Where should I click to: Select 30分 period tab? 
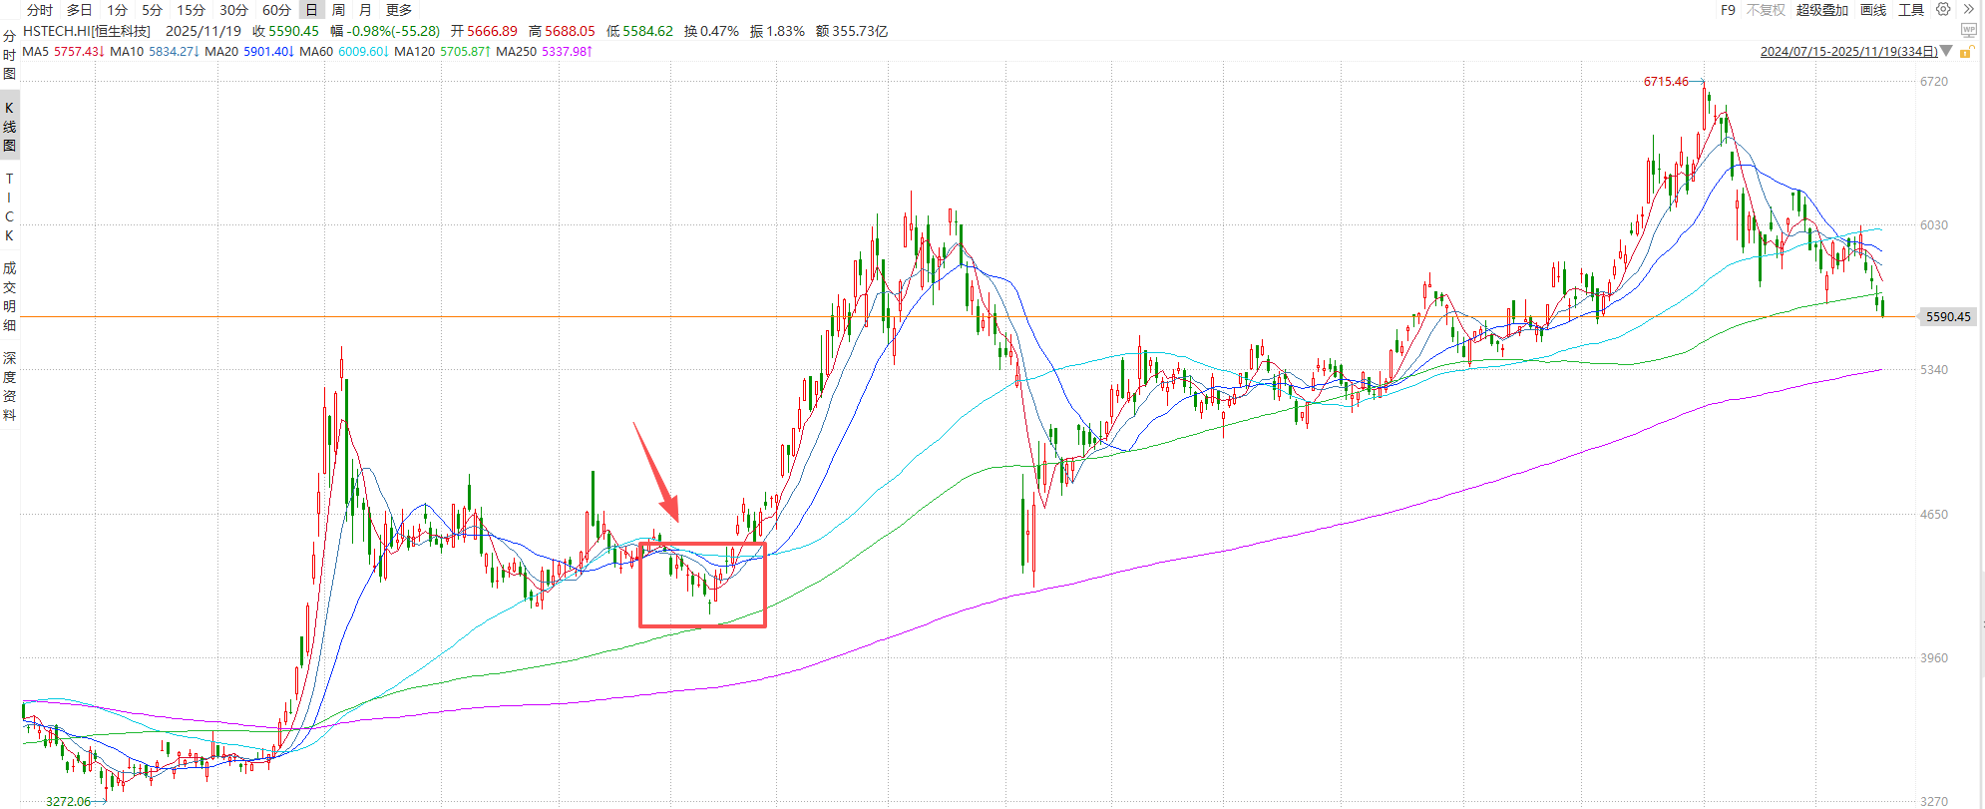coord(233,10)
